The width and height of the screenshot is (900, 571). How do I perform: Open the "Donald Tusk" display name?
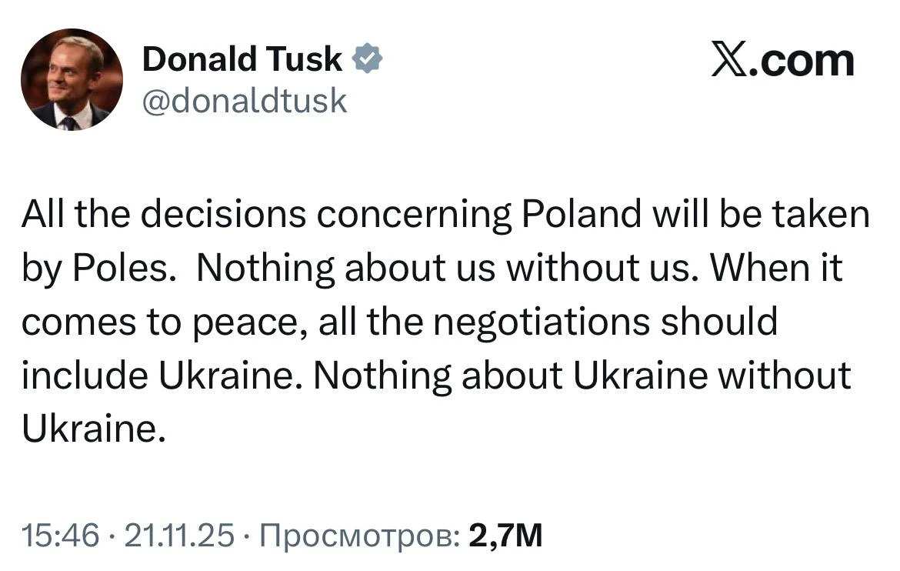[242, 59]
